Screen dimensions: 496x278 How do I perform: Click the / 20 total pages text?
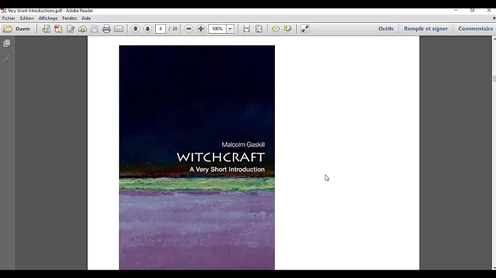[x=173, y=29]
